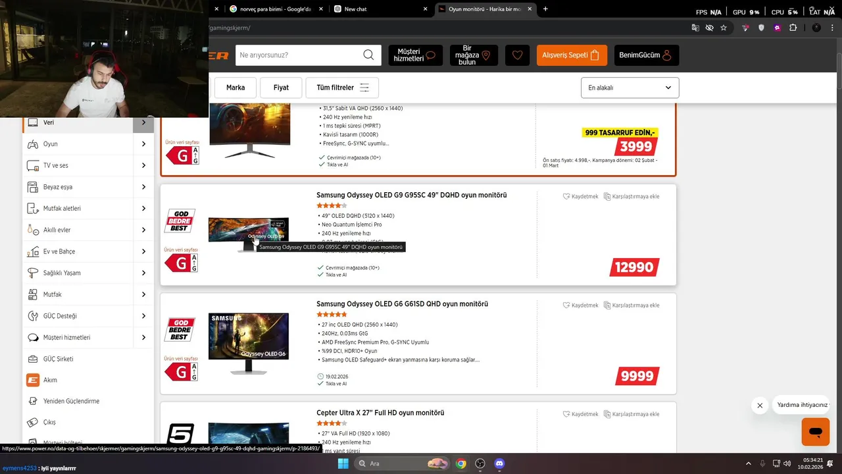Add Cepter Ultra X to Karşılaştırmaya ekle
The height and width of the screenshot is (474, 842).
(631, 414)
